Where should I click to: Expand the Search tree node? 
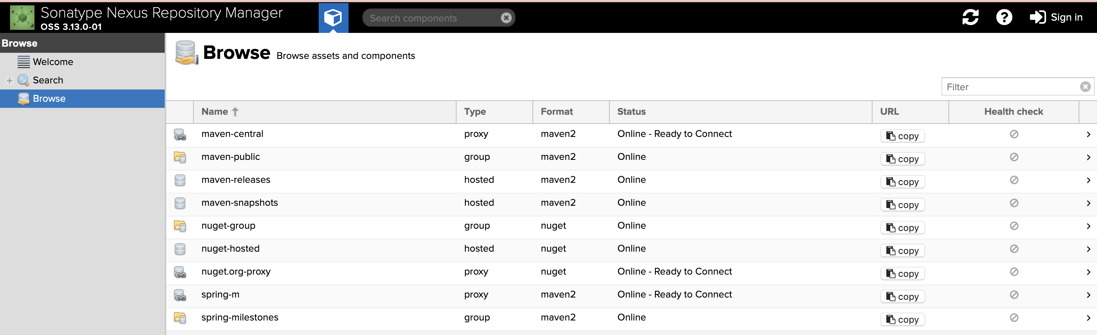pos(9,80)
